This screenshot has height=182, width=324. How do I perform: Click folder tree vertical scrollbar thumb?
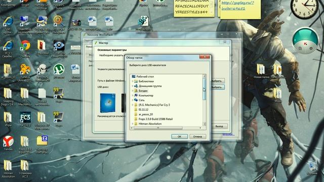205,89
